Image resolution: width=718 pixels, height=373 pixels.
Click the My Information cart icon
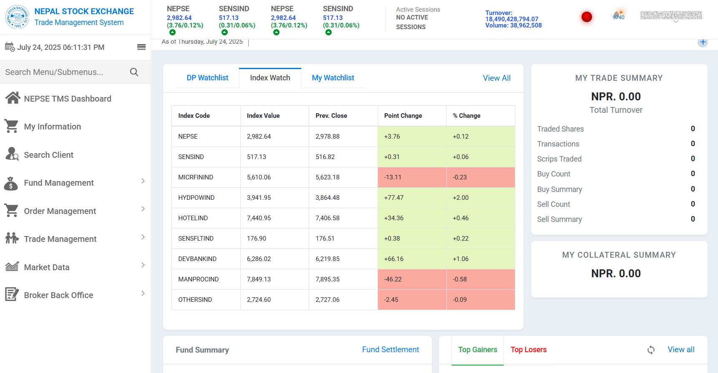coord(11,126)
